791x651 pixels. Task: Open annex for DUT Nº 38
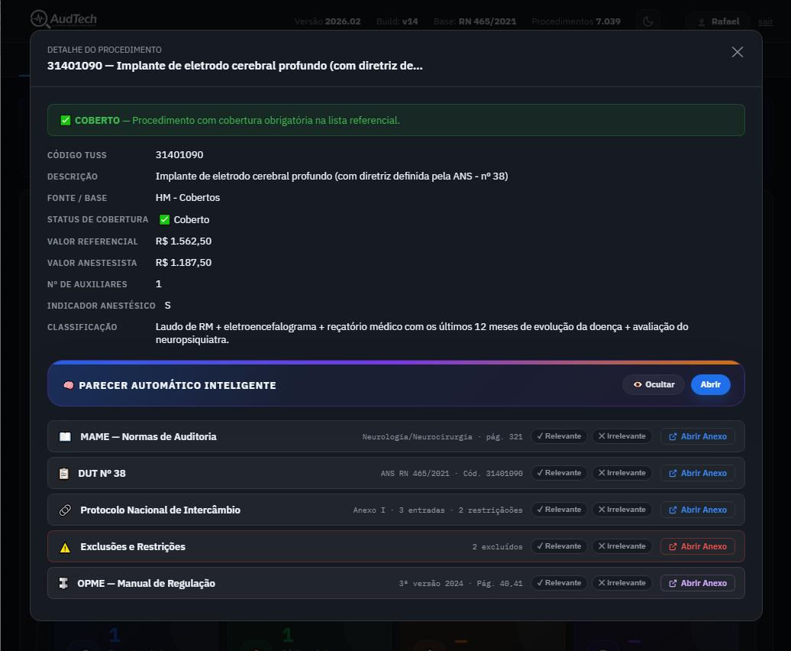698,474
